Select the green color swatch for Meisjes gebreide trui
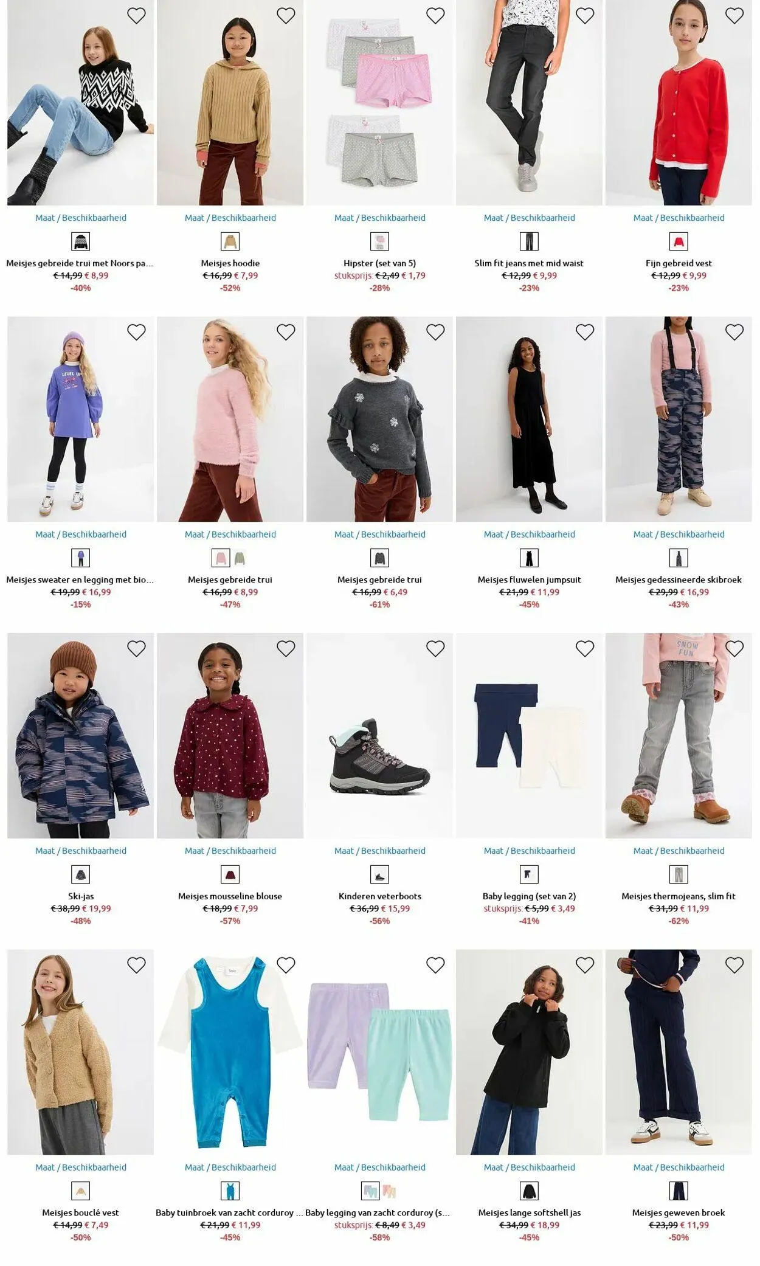 coord(240,558)
